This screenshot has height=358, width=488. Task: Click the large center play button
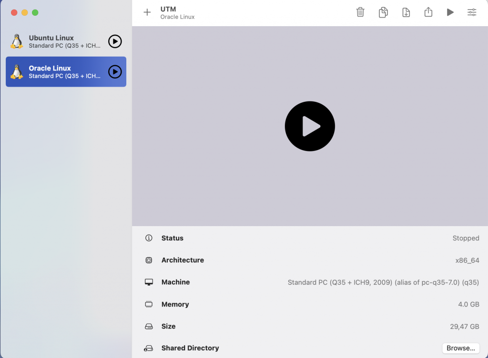tap(310, 126)
